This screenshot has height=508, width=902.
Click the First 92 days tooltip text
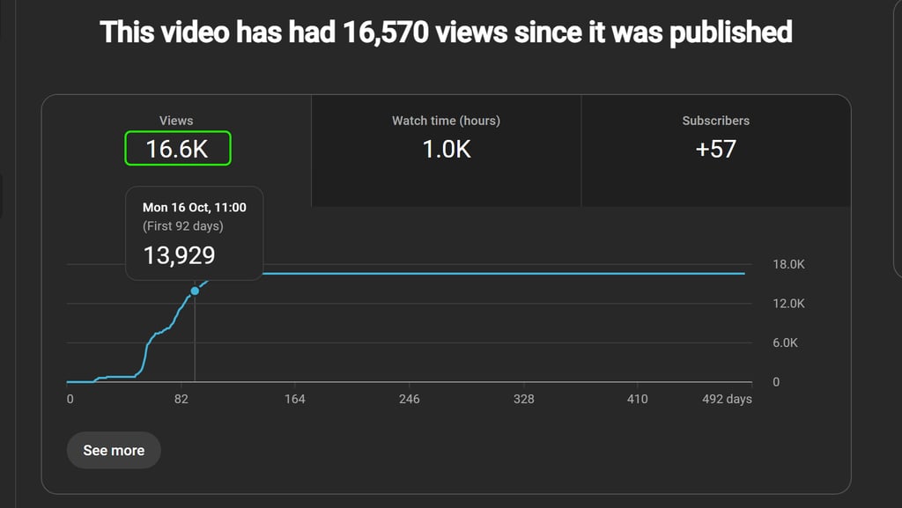pyautogui.click(x=183, y=226)
